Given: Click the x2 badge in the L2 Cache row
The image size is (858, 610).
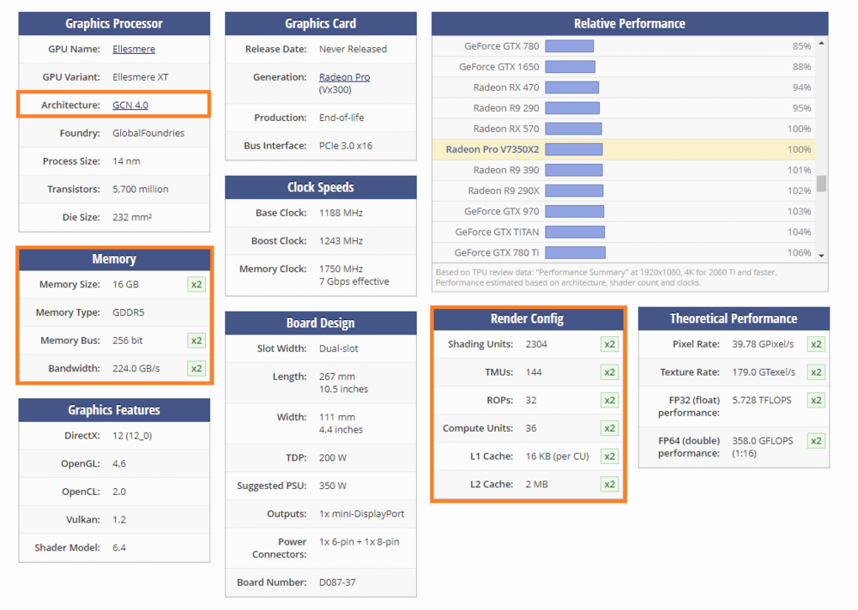Looking at the screenshot, I should click(x=609, y=484).
